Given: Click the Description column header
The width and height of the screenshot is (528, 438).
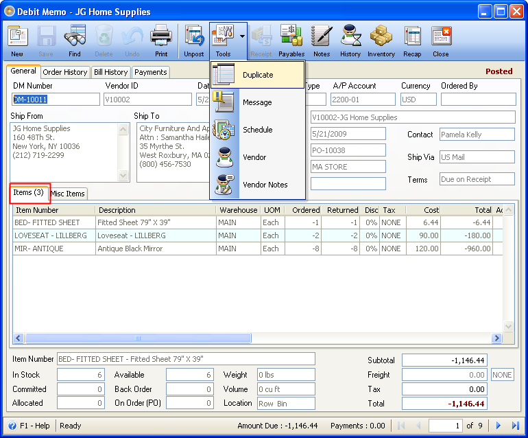Looking at the screenshot, I should [156, 210].
